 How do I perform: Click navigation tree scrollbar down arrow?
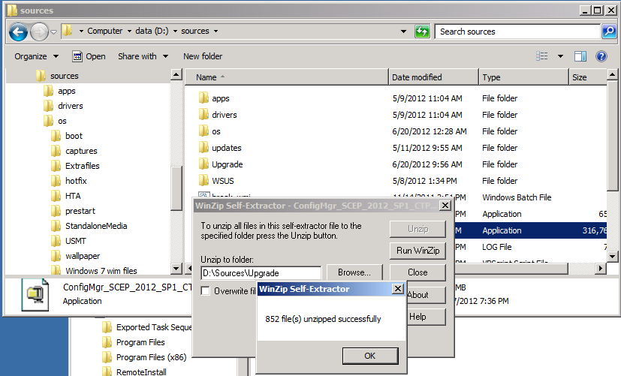coord(176,269)
